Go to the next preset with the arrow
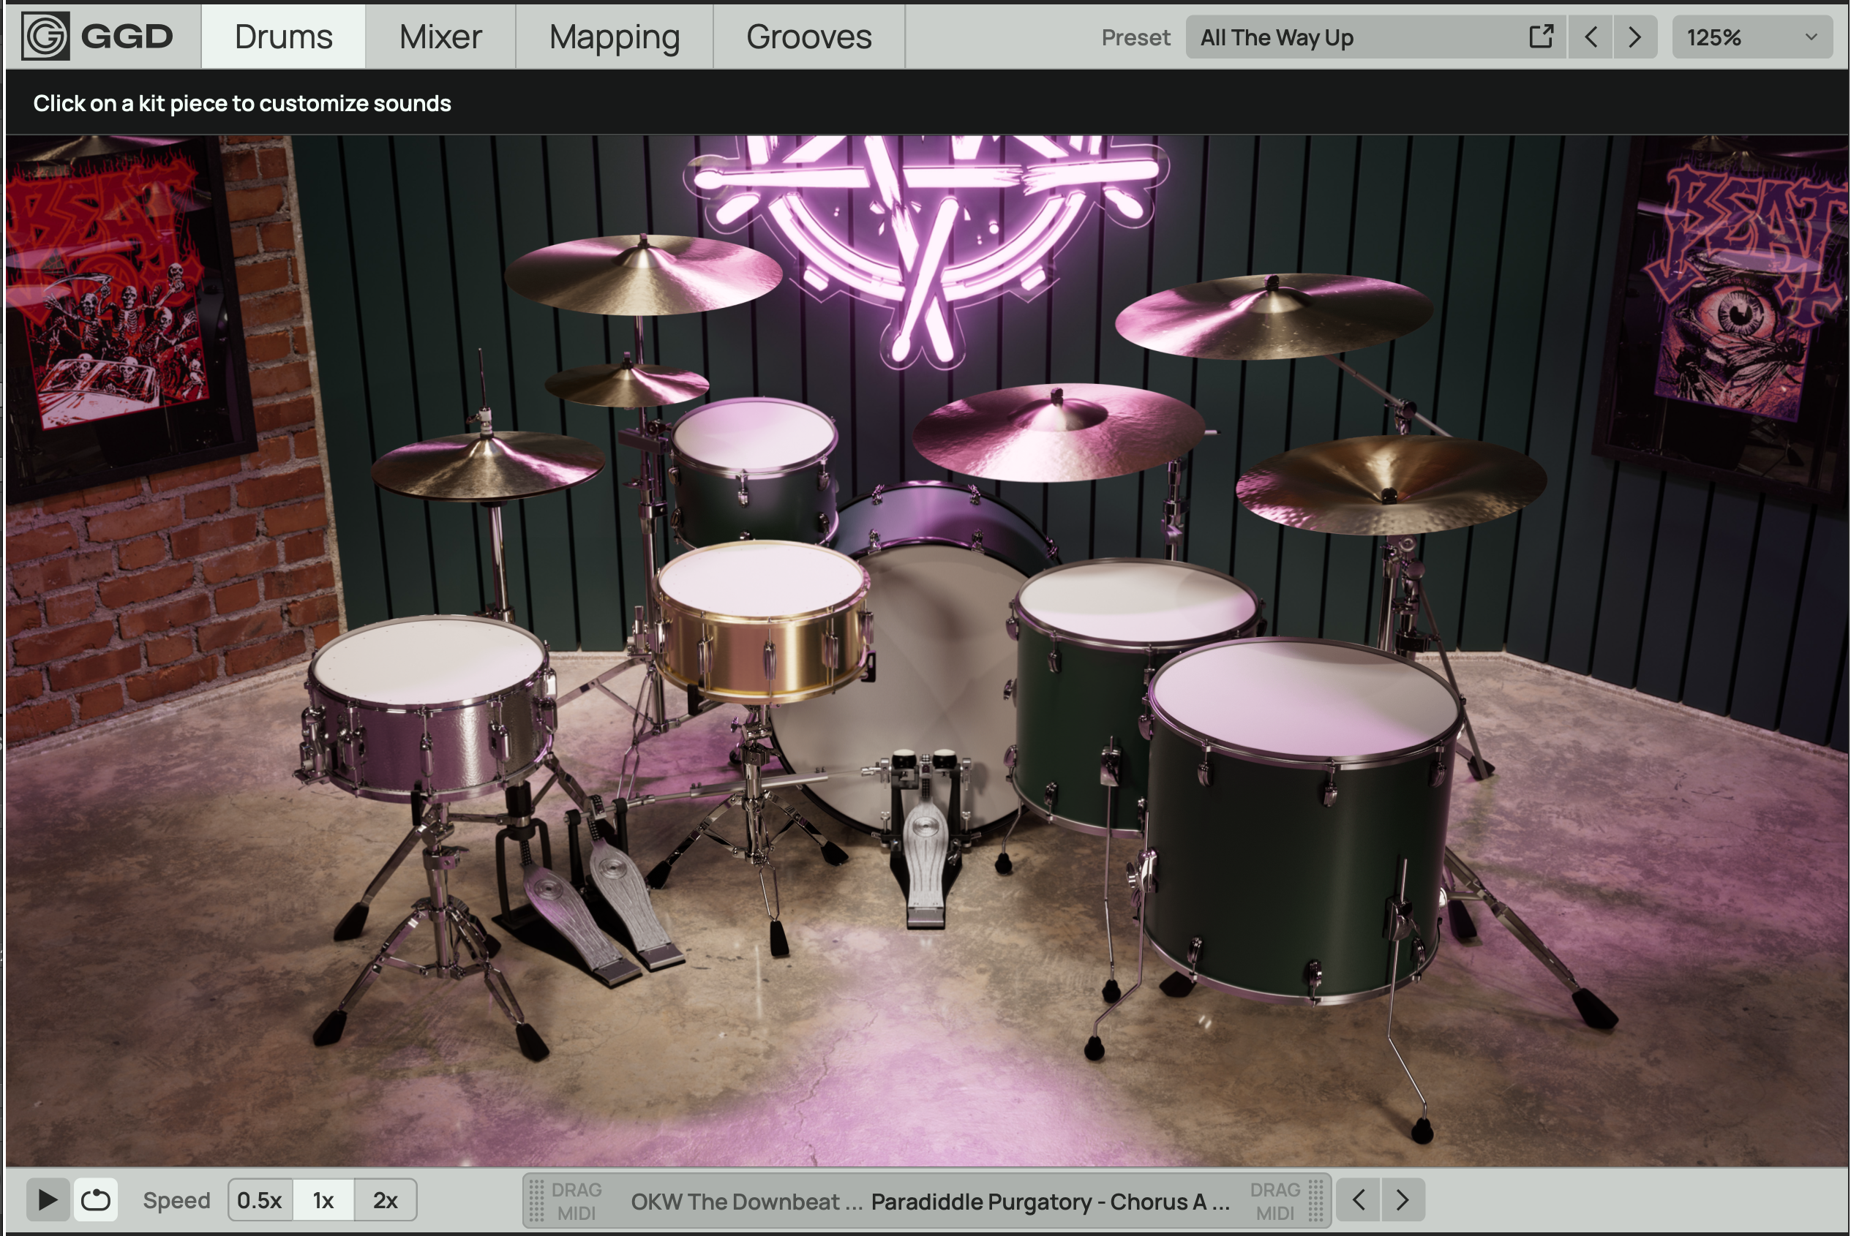 tap(1634, 37)
